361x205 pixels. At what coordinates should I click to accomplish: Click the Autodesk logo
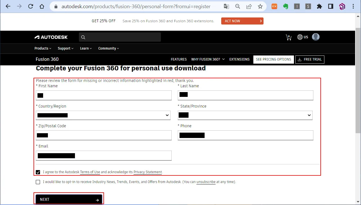(x=51, y=37)
